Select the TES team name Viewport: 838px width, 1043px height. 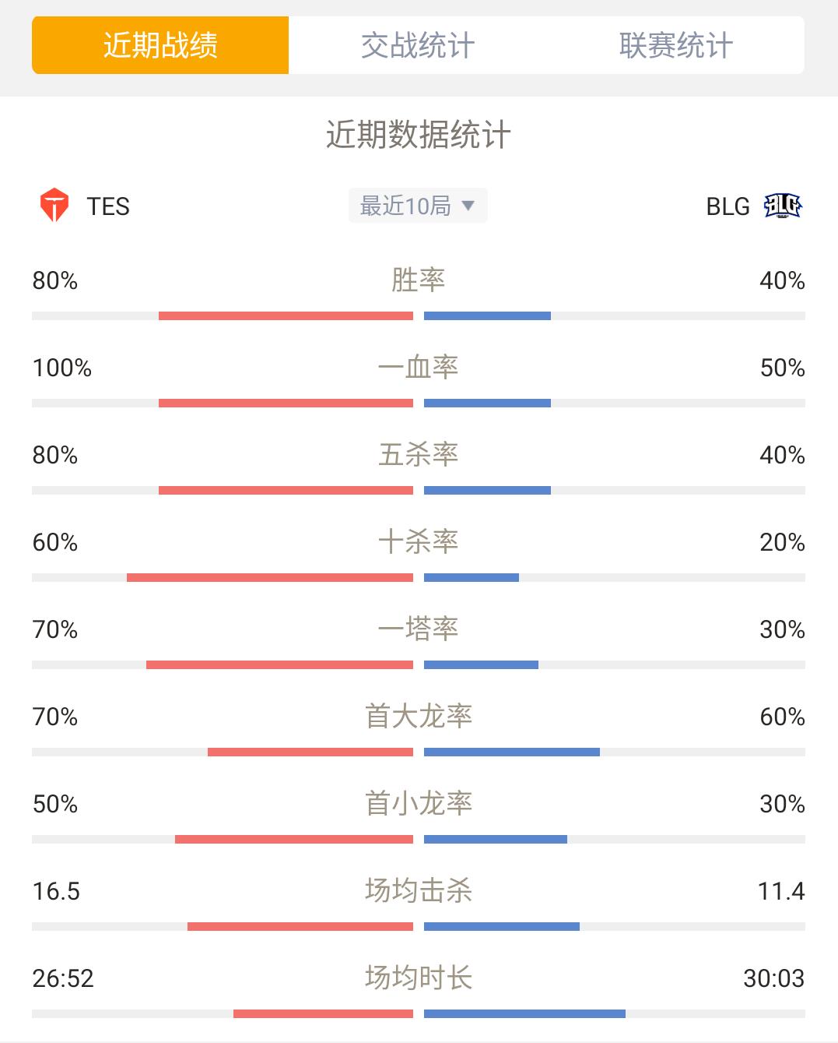[x=108, y=206]
